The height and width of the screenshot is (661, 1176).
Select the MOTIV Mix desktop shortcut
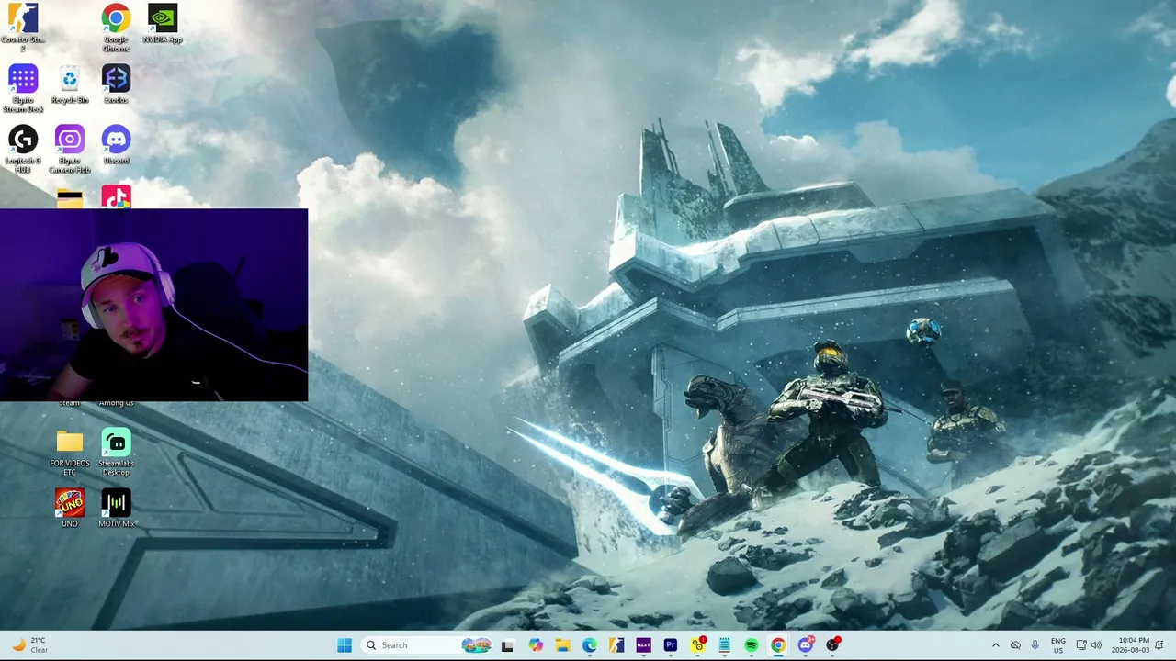(x=116, y=508)
